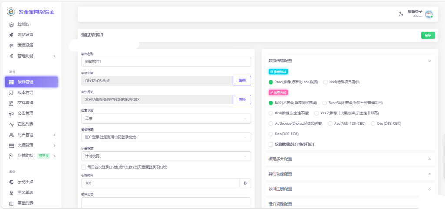445x209 pixels.
Task: Select Des(DES-CBC) radio button
Action: [373, 124]
